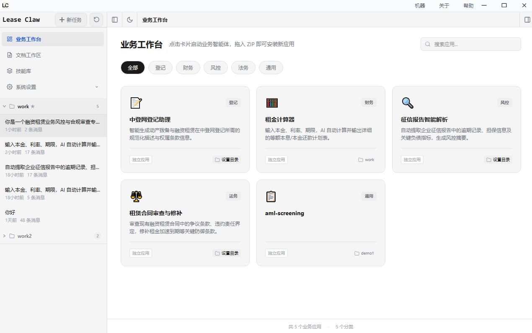Click the 业务工作台 grid icon in sidebar
Screen dimensions: 532x333
pos(10,39)
